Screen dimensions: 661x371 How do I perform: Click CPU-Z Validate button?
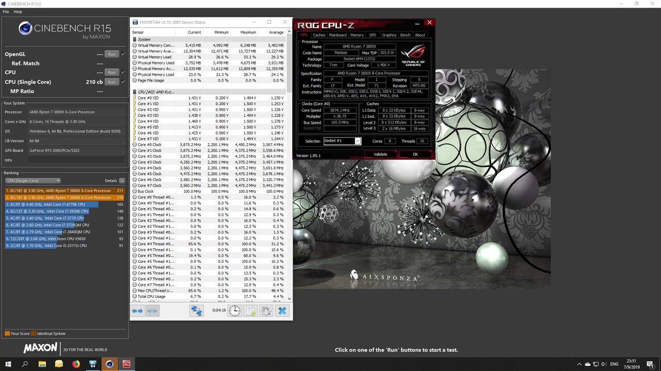click(380, 154)
